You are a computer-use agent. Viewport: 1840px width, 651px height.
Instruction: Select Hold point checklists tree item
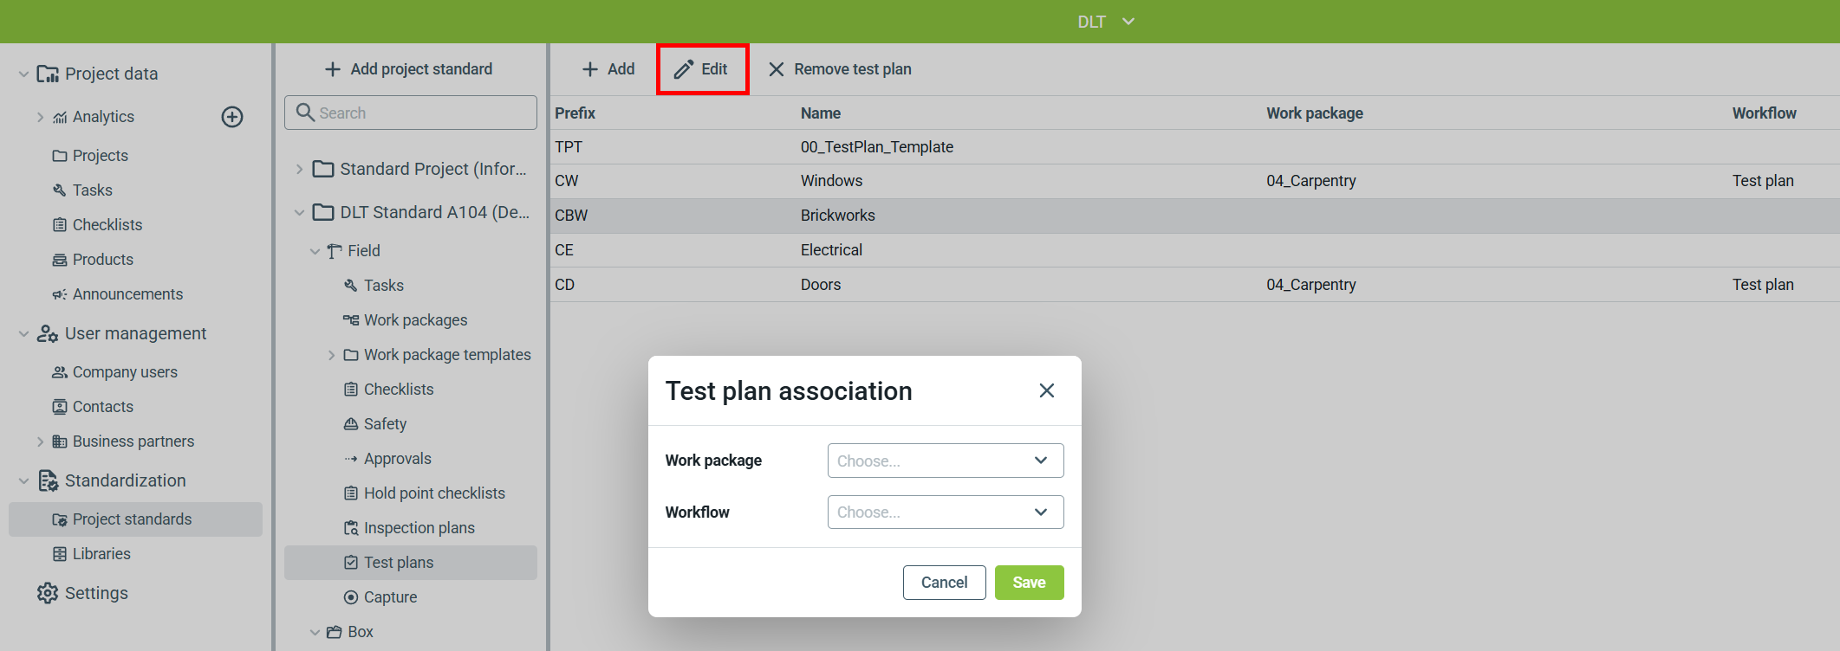pos(434,493)
